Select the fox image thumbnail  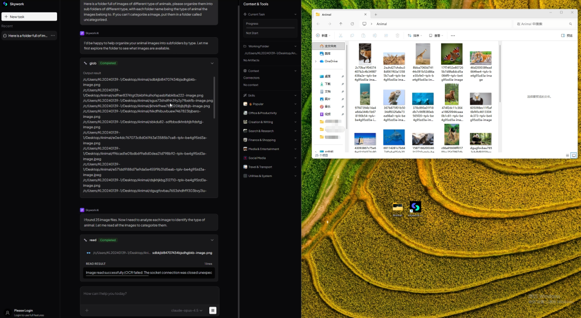(x=365, y=54)
